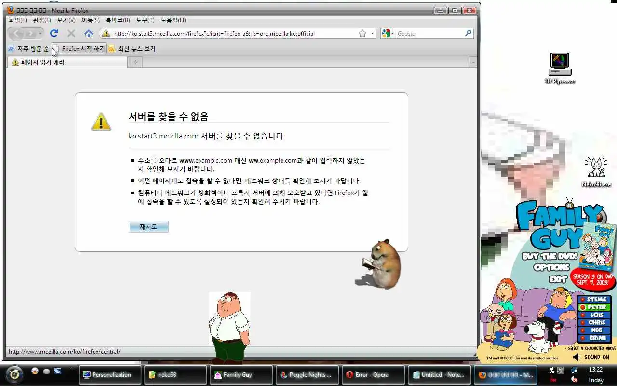Screen dimensions: 617x386
Task: Click the warning site identity icon in address bar
Action: [106, 33]
